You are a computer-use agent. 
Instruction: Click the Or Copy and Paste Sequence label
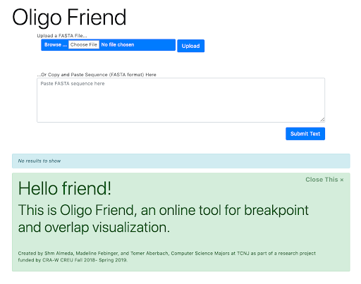(97, 75)
